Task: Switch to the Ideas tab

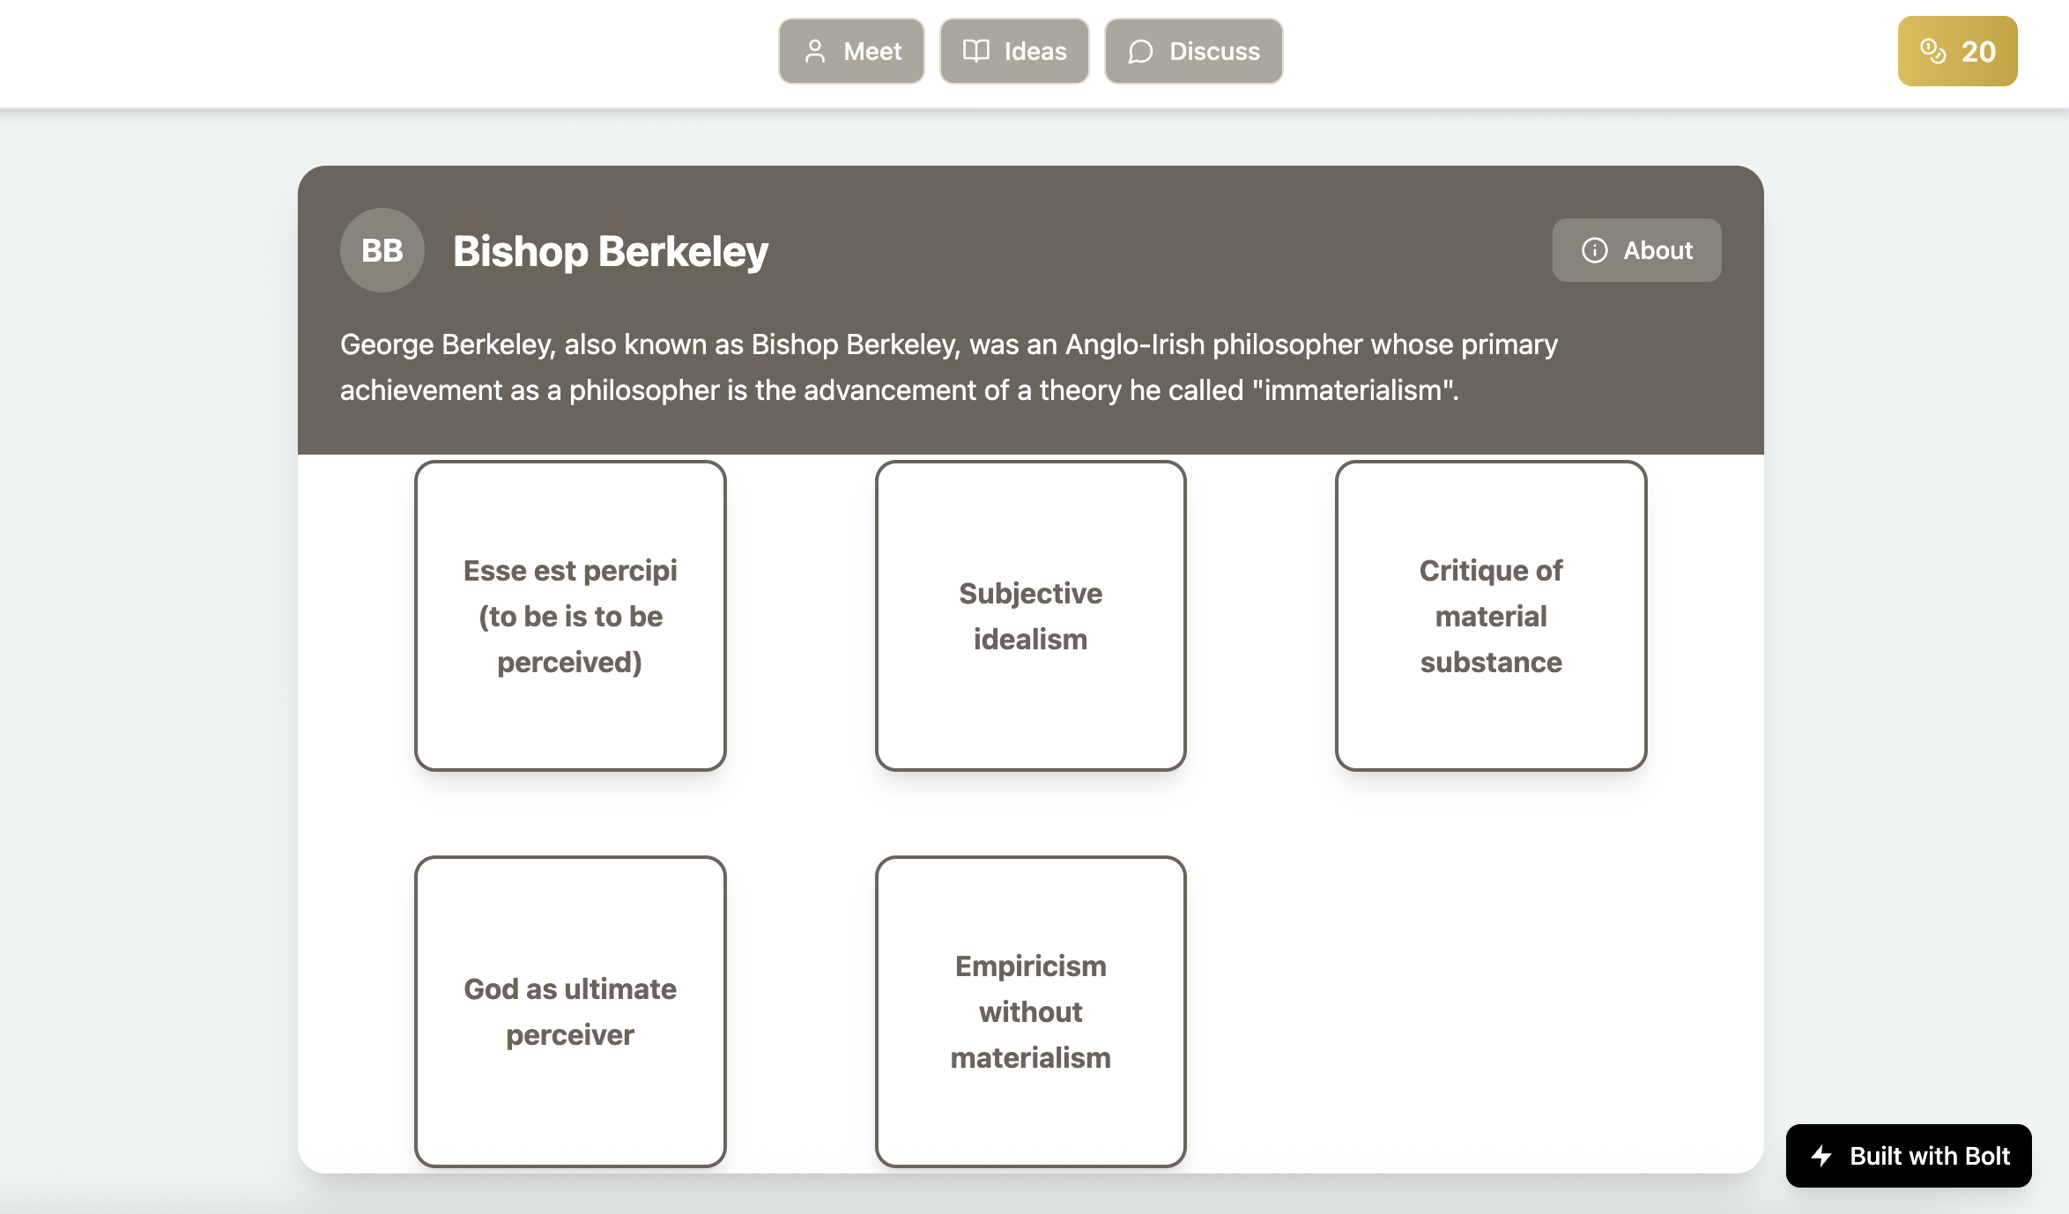Action: point(1014,51)
